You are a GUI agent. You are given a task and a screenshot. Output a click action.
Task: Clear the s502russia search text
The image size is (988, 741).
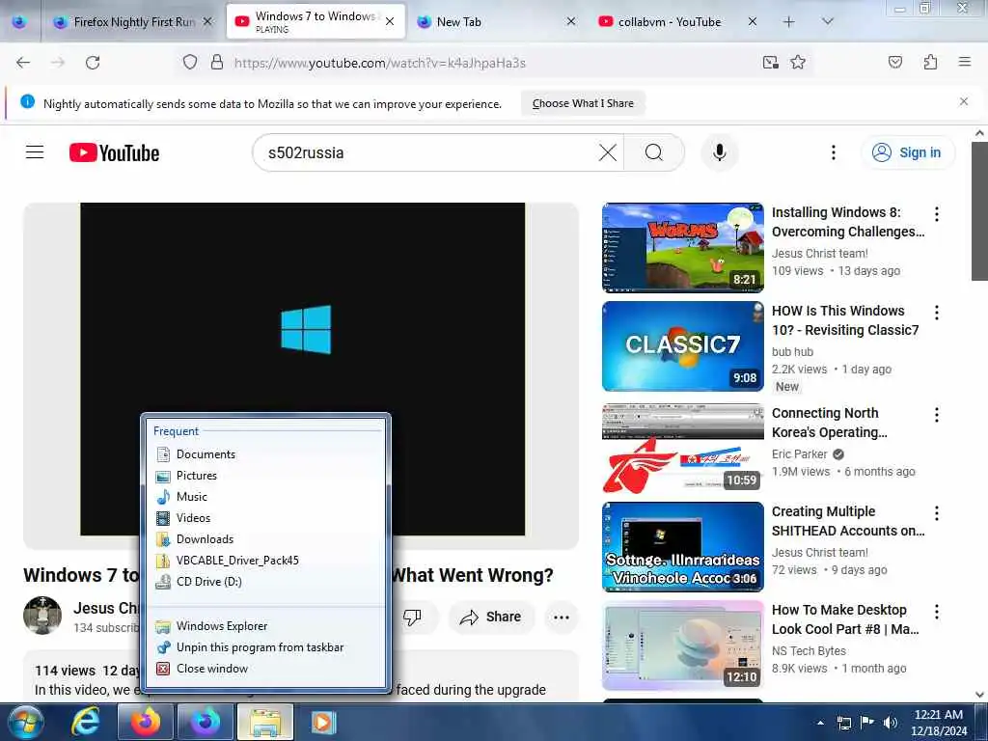pos(608,152)
